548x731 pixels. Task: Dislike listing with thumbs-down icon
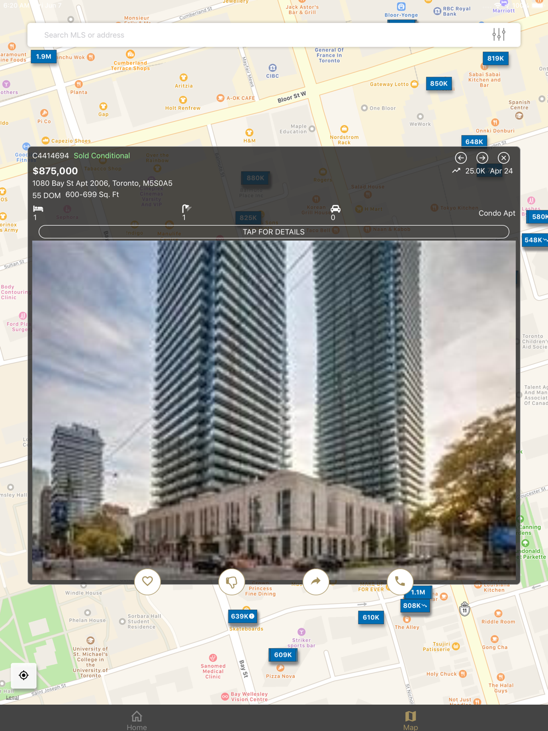coord(232,581)
